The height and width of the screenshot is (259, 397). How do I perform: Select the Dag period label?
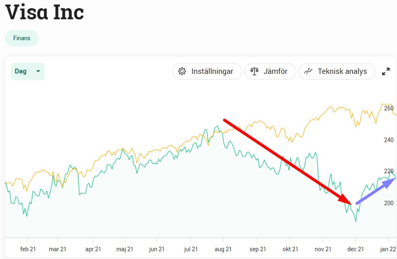click(x=21, y=71)
